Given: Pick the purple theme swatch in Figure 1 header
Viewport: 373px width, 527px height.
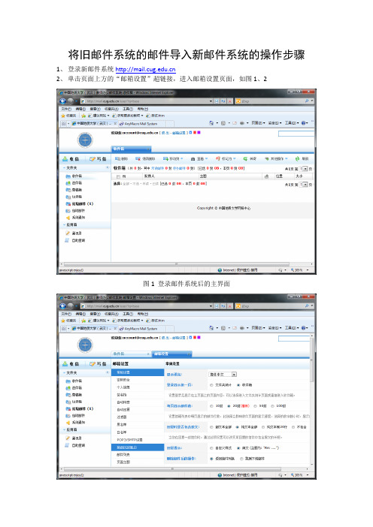Looking at the screenshot, I should (199, 132).
